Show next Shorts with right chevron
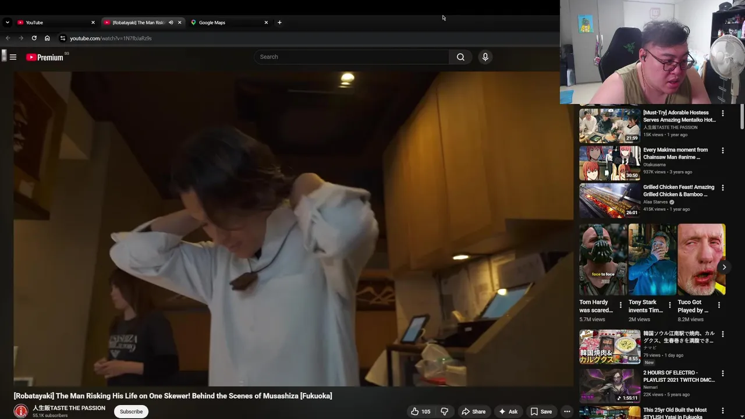This screenshot has height=419, width=745. pyautogui.click(x=724, y=267)
